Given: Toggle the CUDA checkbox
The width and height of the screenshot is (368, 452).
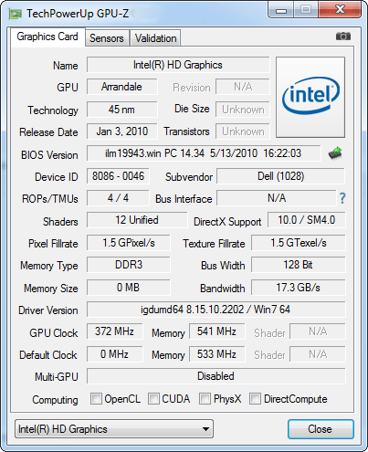Looking at the screenshot, I should pyautogui.click(x=153, y=399).
